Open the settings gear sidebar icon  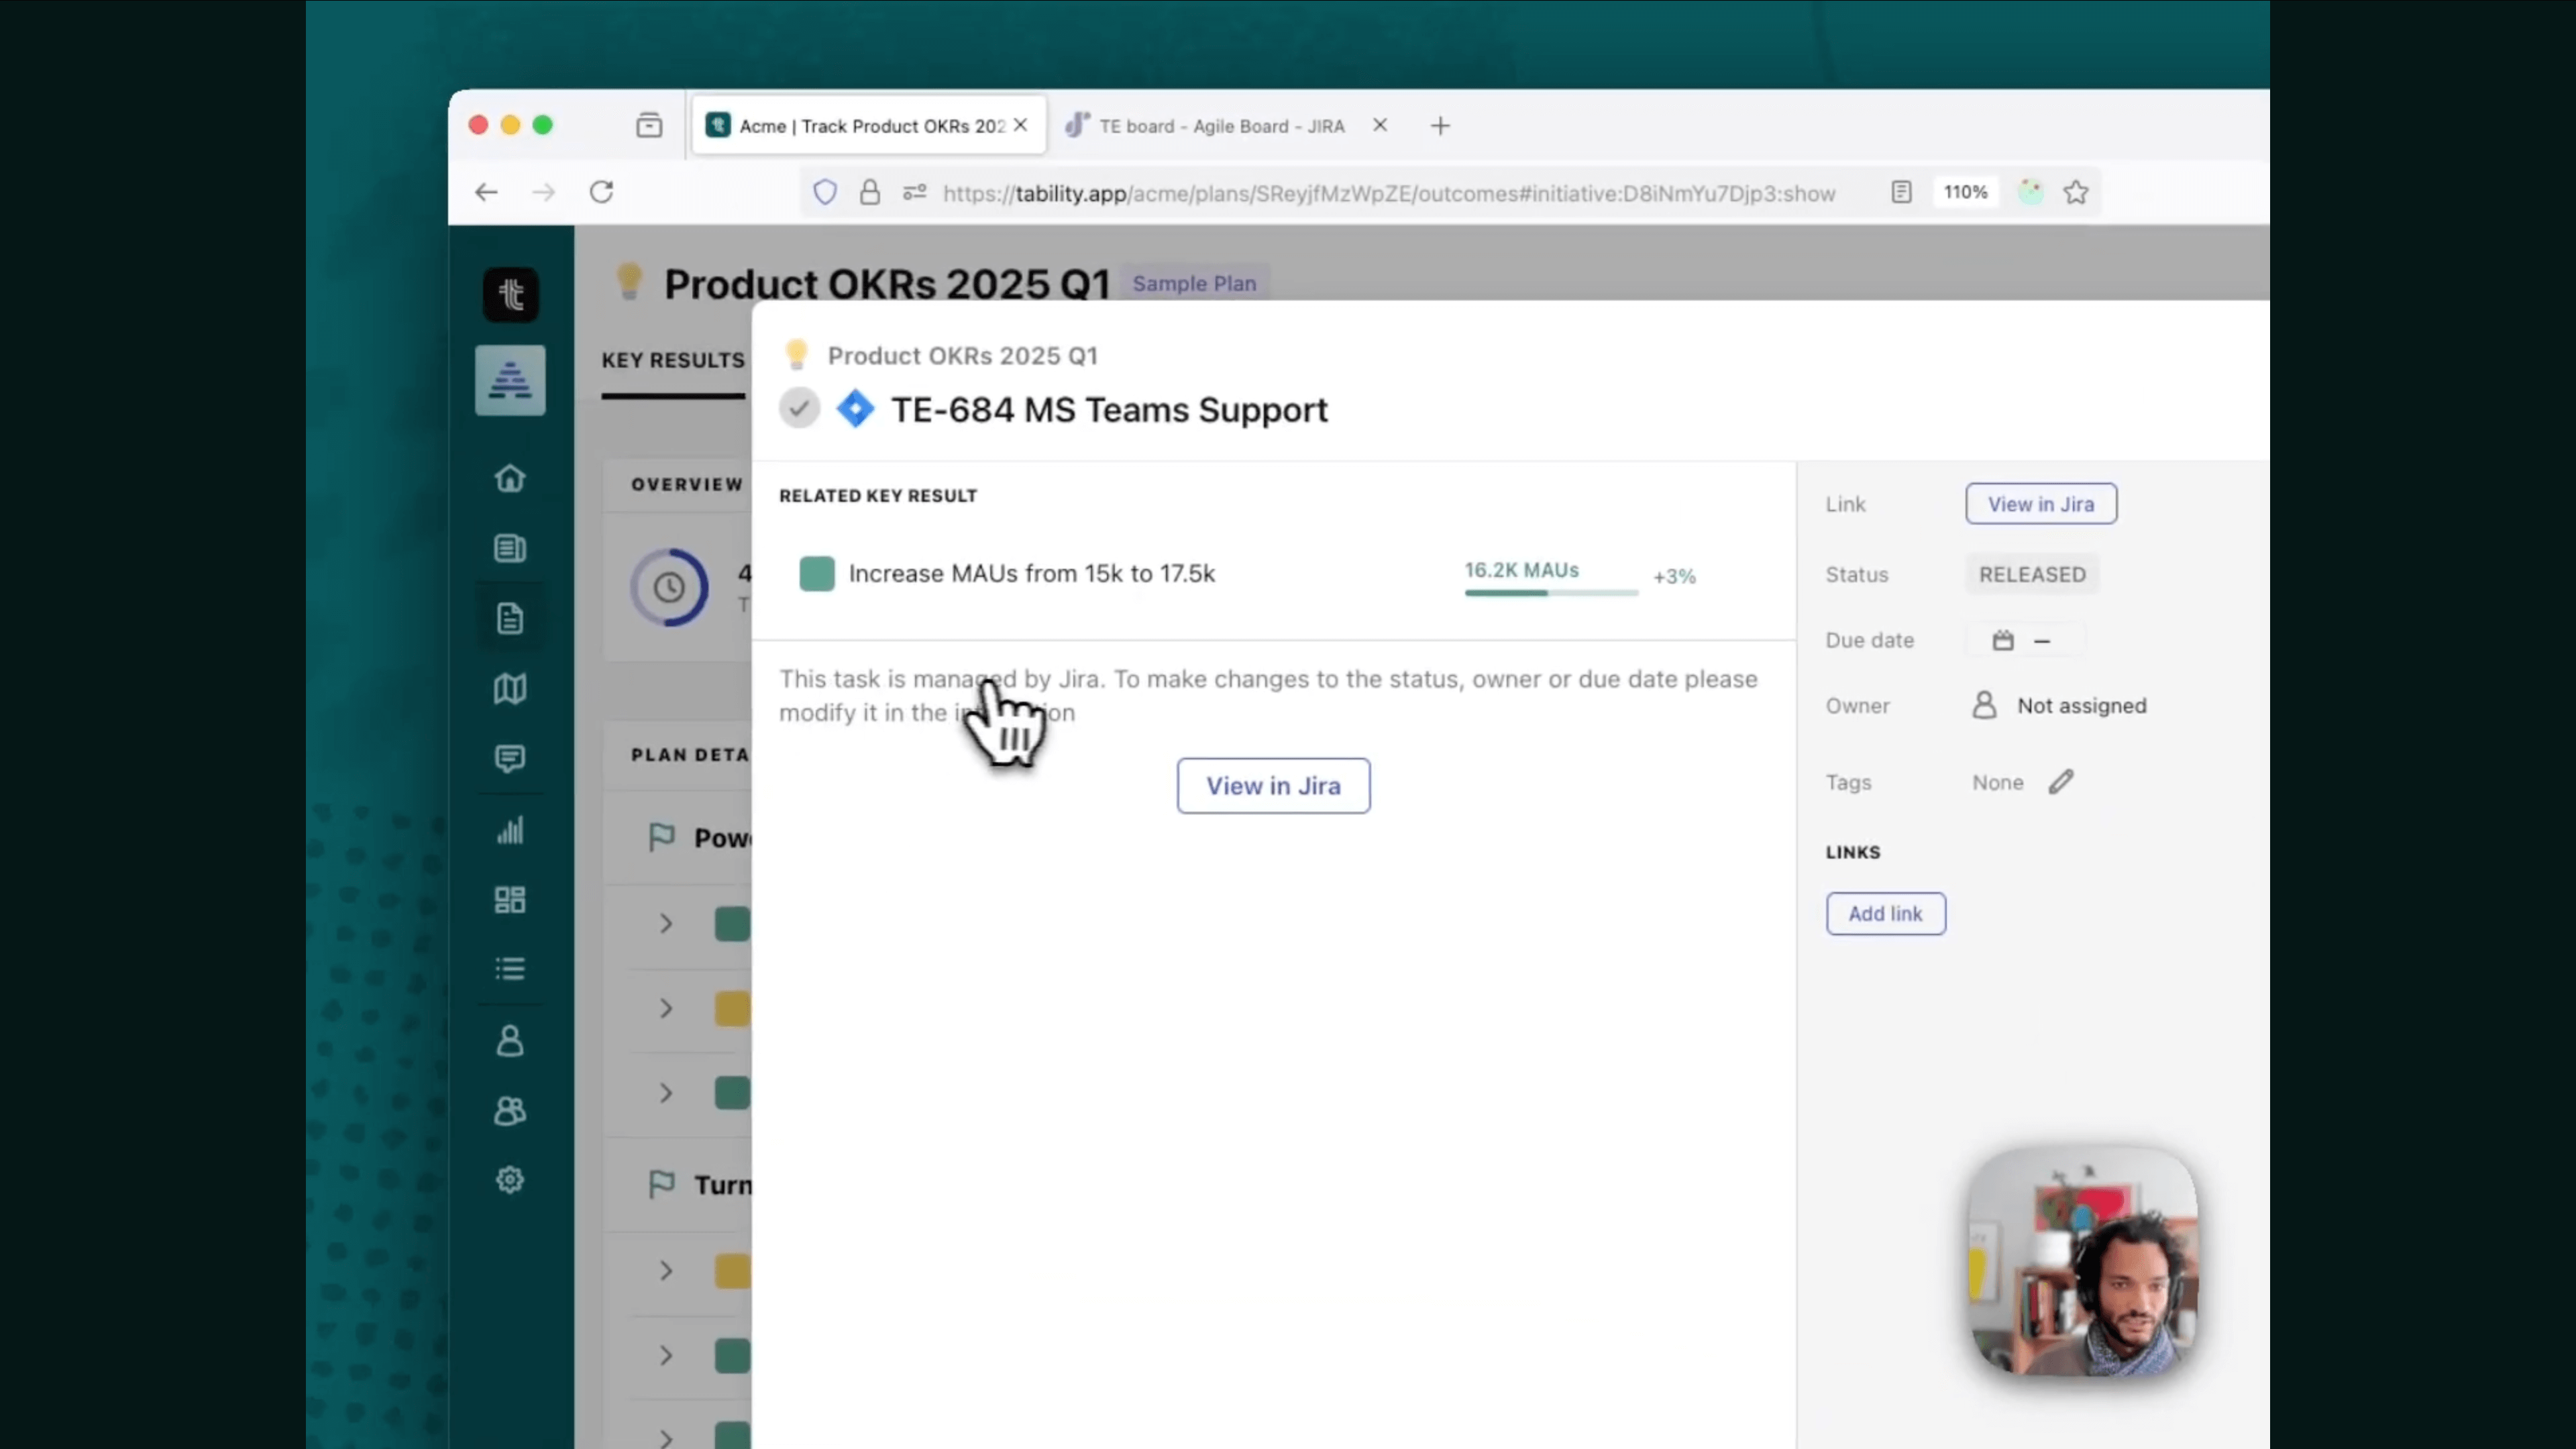point(510,1180)
